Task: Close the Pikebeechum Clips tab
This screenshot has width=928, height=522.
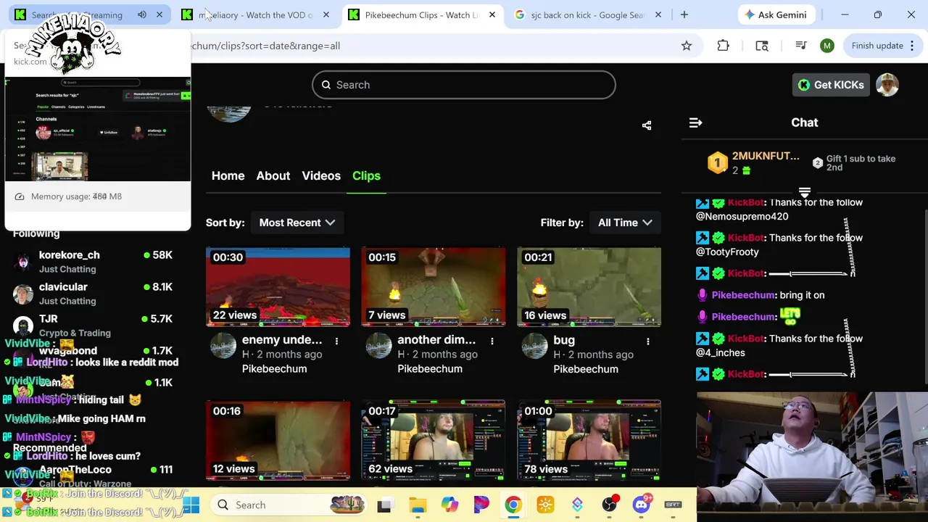Action: click(x=492, y=14)
